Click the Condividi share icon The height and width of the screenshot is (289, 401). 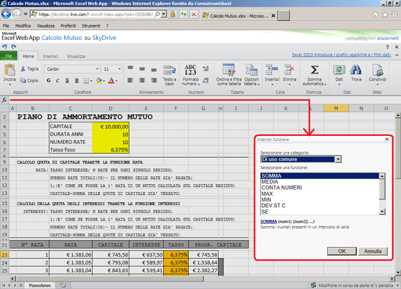[378, 70]
